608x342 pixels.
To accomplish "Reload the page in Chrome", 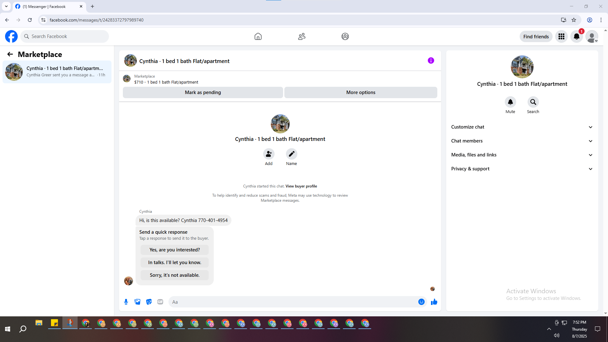I will click(30, 20).
